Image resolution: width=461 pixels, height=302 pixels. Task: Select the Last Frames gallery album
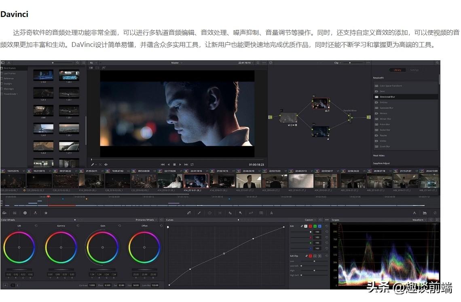pyautogui.click(x=14, y=73)
